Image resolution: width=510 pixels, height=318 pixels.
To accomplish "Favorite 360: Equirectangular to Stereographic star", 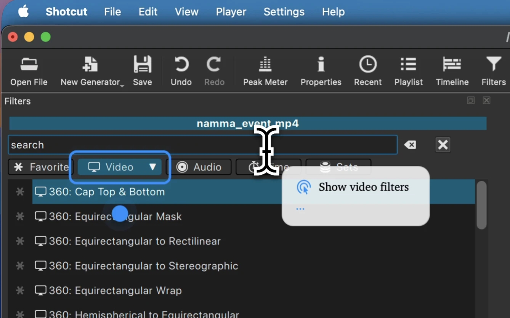I will coord(20,266).
